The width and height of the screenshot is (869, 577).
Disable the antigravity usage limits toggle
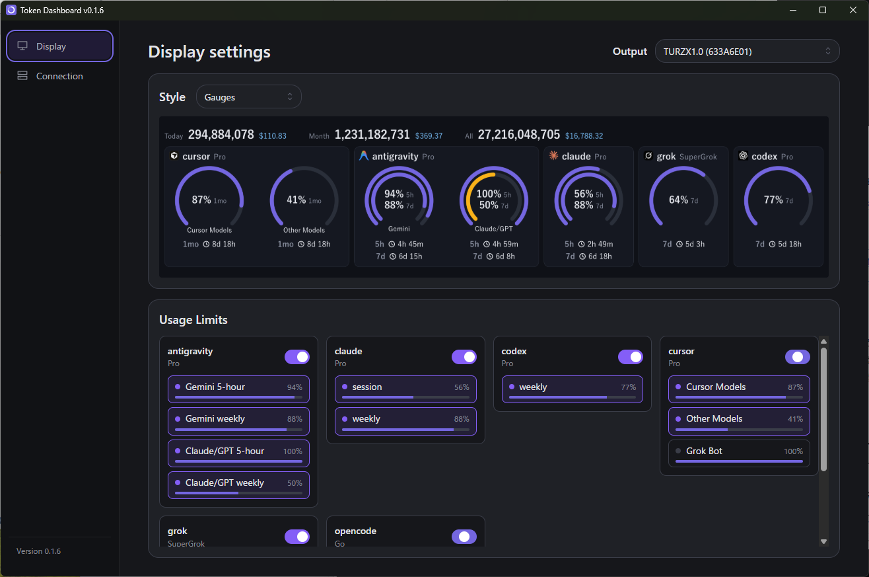[297, 357]
